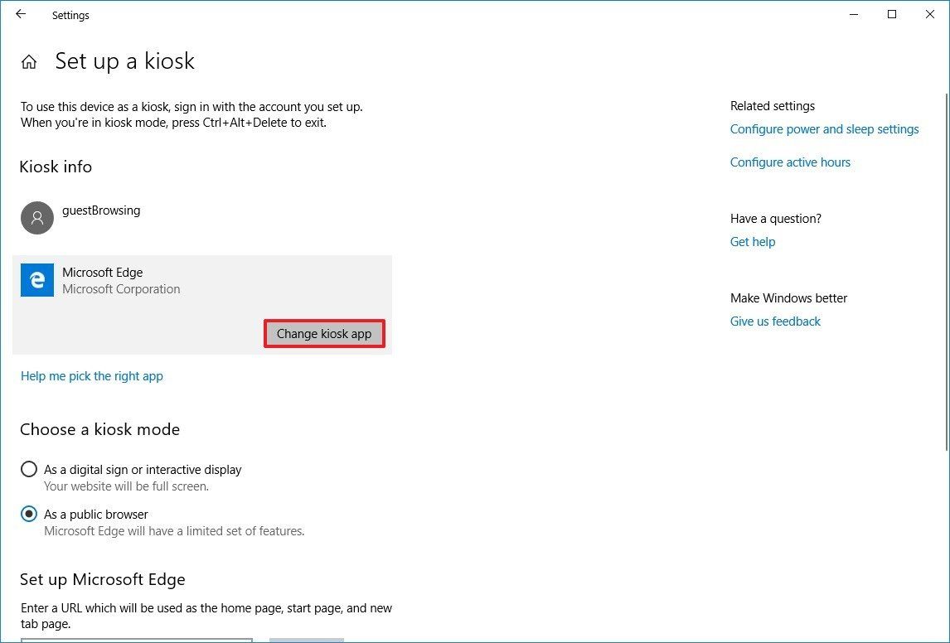The height and width of the screenshot is (643, 950).
Task: Click the "Get help" link
Action: click(x=753, y=241)
